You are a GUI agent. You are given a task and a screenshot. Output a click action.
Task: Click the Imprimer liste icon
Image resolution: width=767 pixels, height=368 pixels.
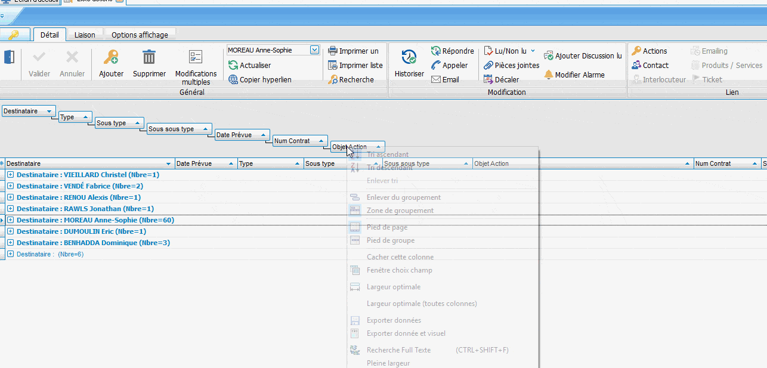click(x=333, y=66)
